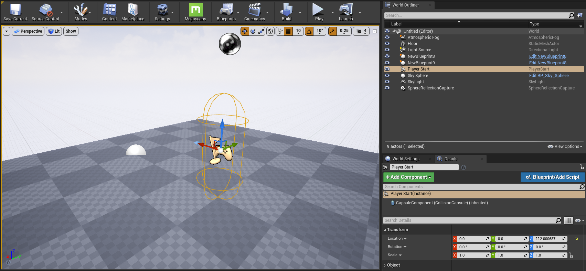This screenshot has height=271, width=586.
Task: Open the Content browser icon
Action: 109,12
